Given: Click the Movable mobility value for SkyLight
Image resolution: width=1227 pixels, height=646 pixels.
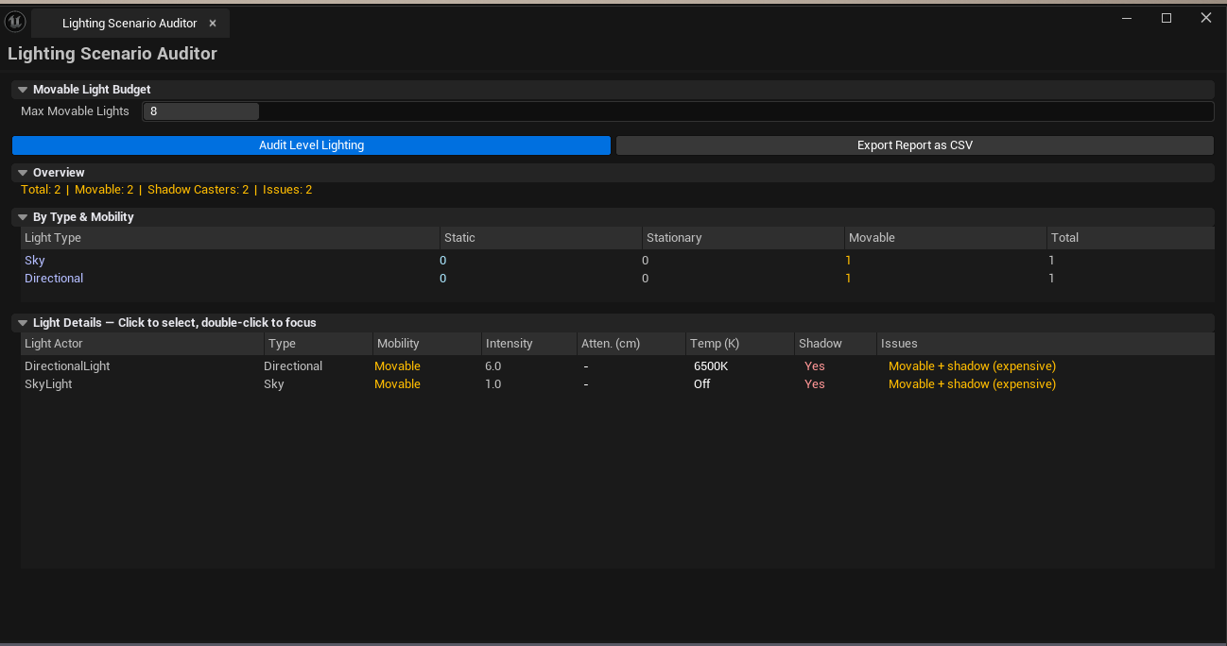Looking at the screenshot, I should tap(397, 384).
